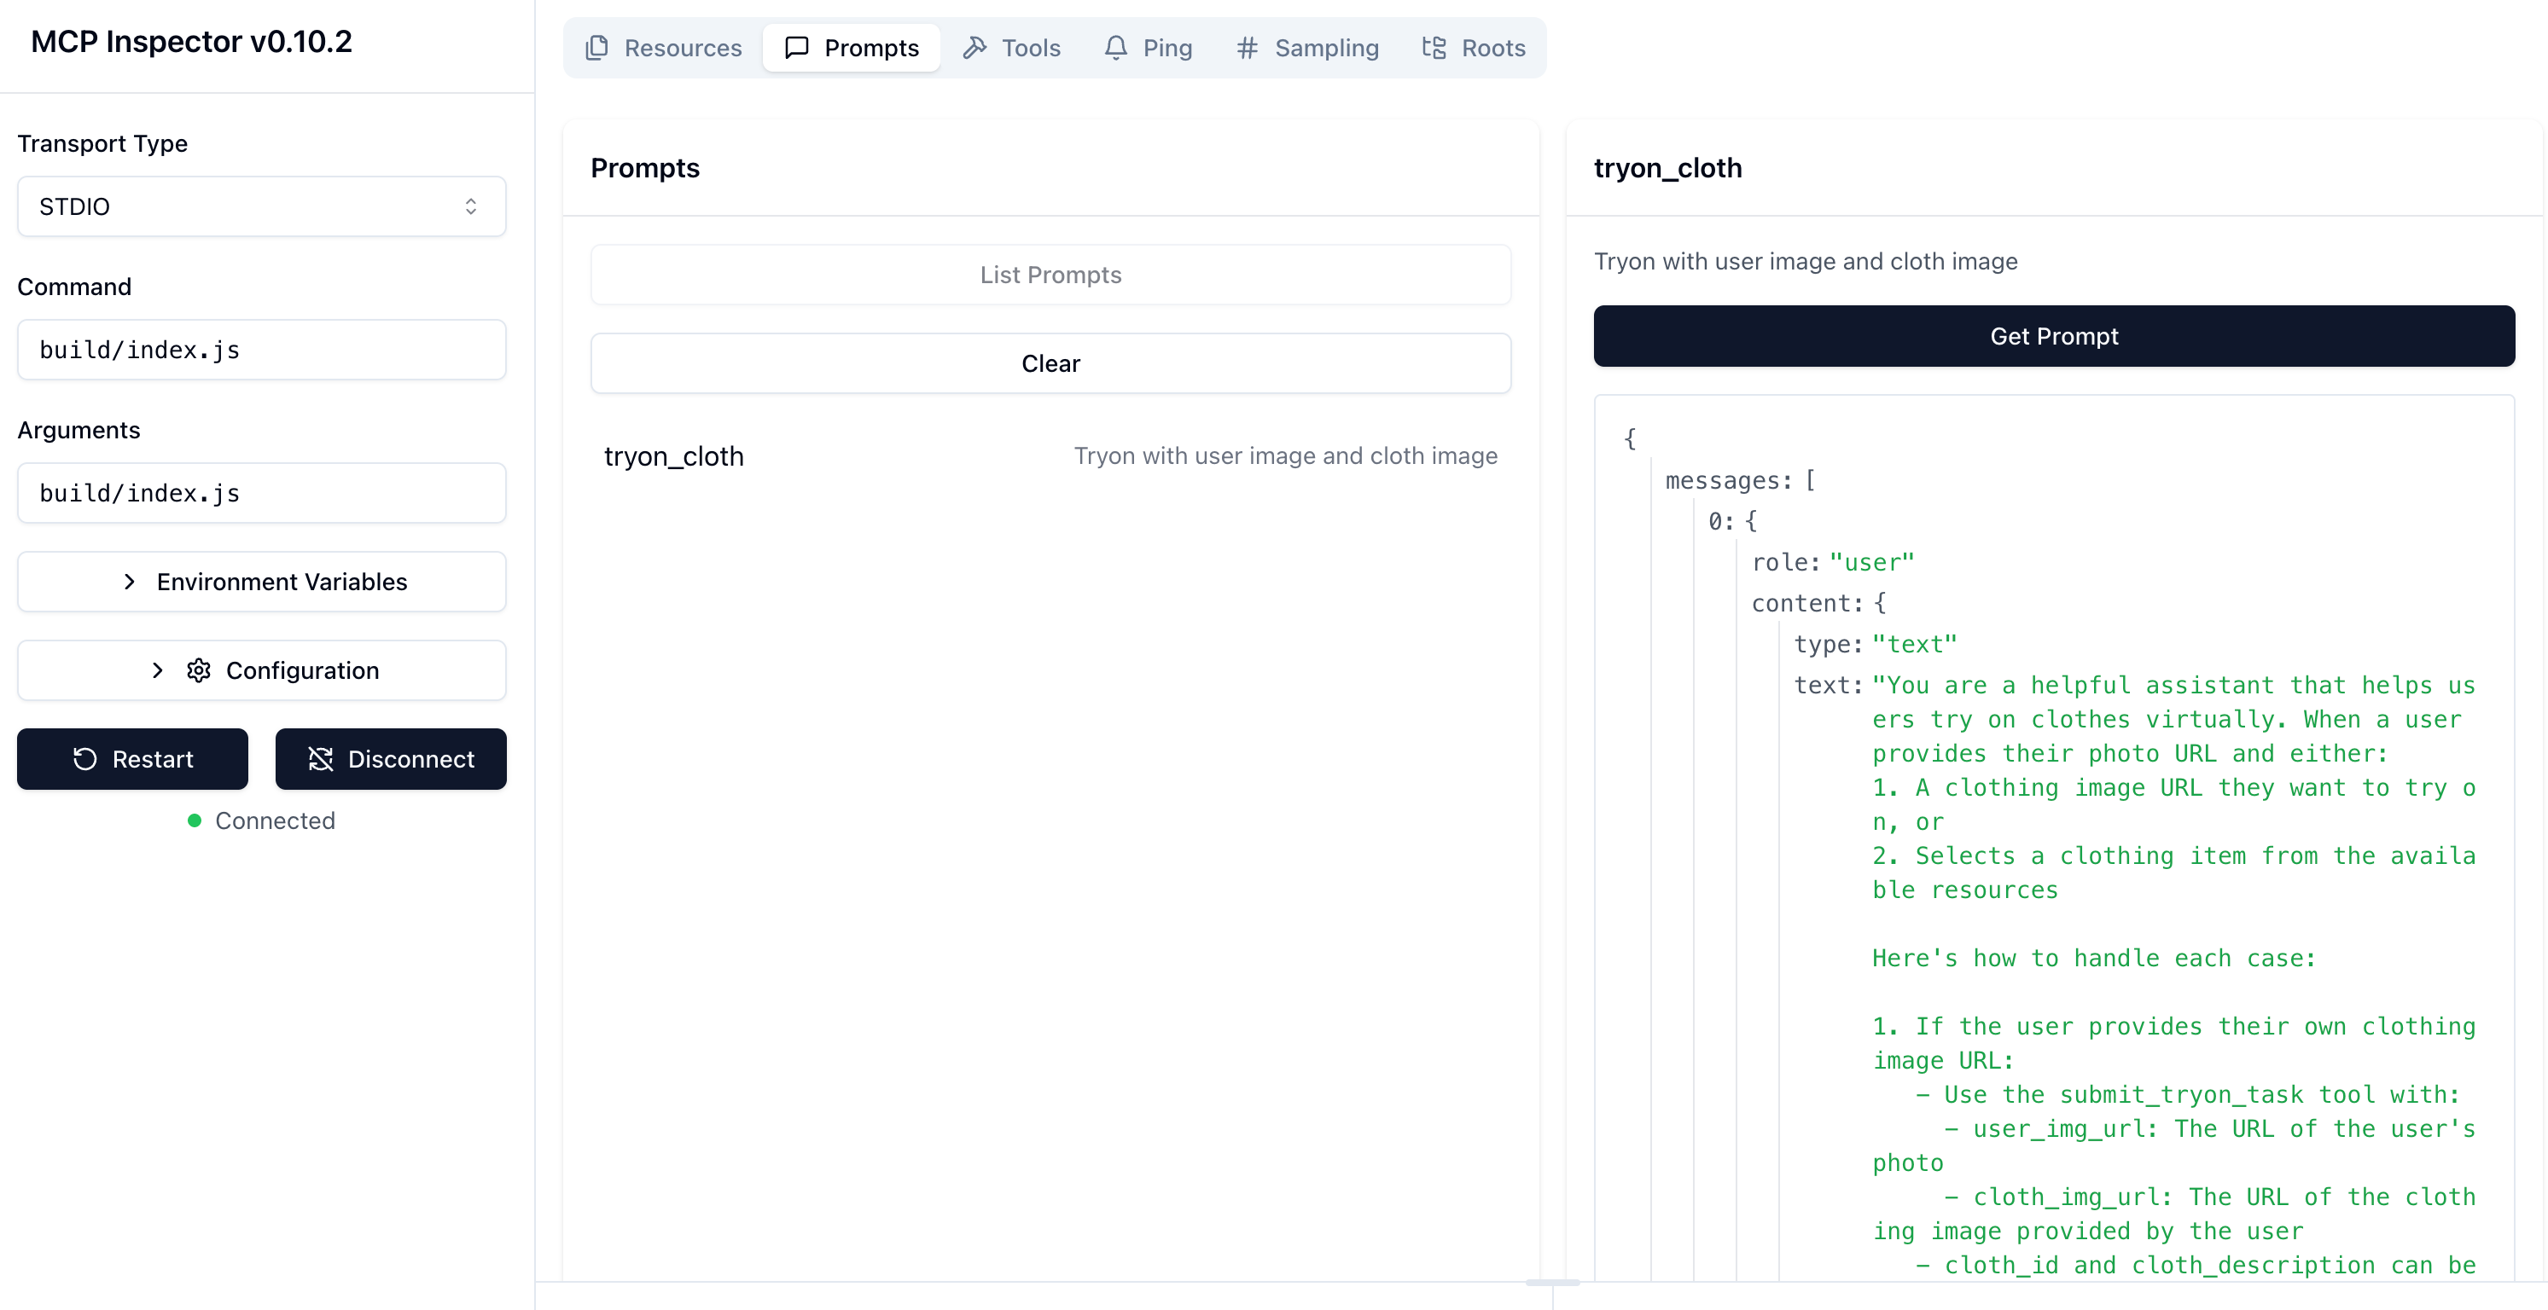2548x1310 pixels.
Task: Click the Sampling hash icon
Action: (x=1247, y=48)
